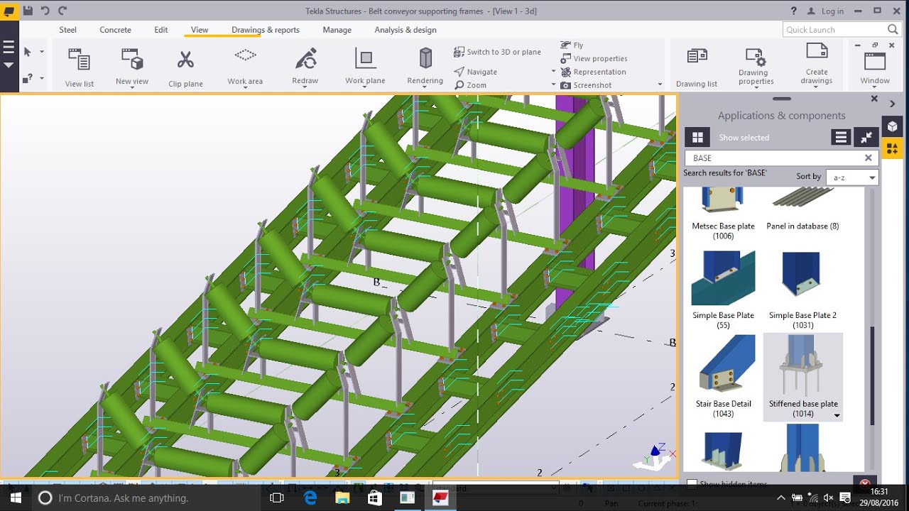Image resolution: width=909 pixels, height=511 pixels.
Task: Expand the Screenshot dropdown arrow
Action: tap(660, 85)
